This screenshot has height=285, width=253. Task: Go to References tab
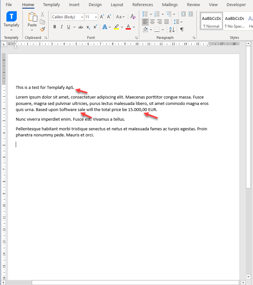click(143, 5)
